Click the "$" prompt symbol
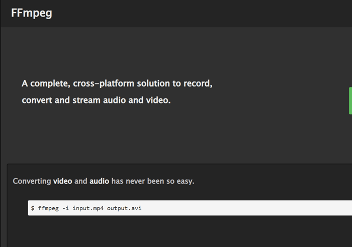Viewport: 352px width, 247px height. click(33, 208)
